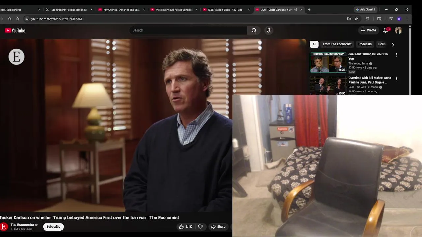Viewport: 422px width, 237px height.
Task: Click the search magnifier button
Action: (x=254, y=30)
